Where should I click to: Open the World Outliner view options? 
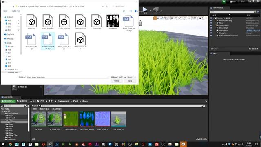[254, 49]
